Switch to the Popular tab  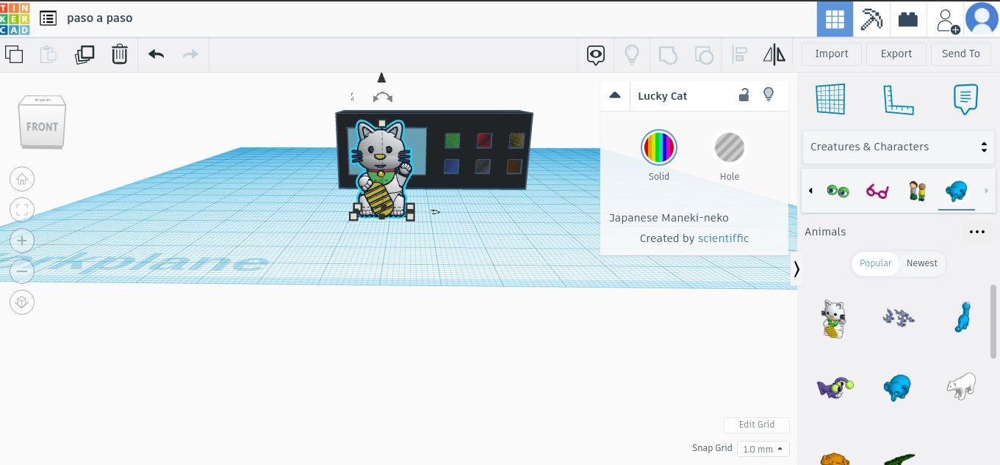pos(875,263)
